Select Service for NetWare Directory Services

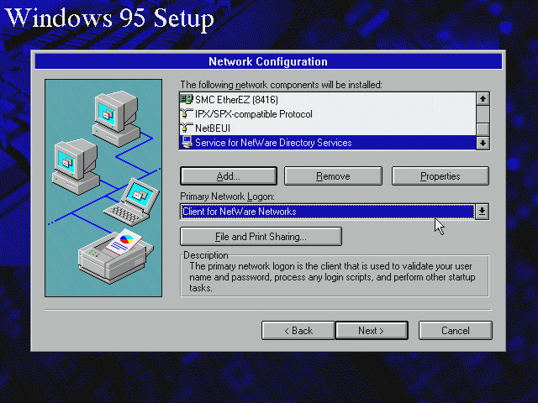click(x=328, y=142)
